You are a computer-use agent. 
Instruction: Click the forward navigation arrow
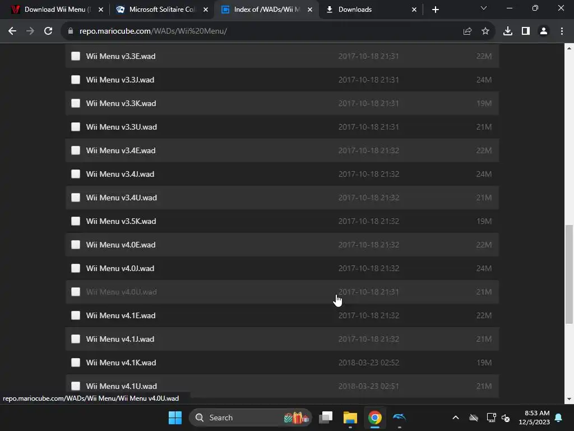[30, 31]
